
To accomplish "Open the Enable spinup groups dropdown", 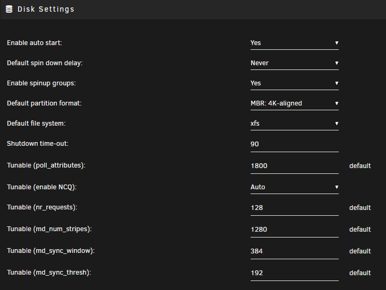I will pyautogui.click(x=295, y=84).
